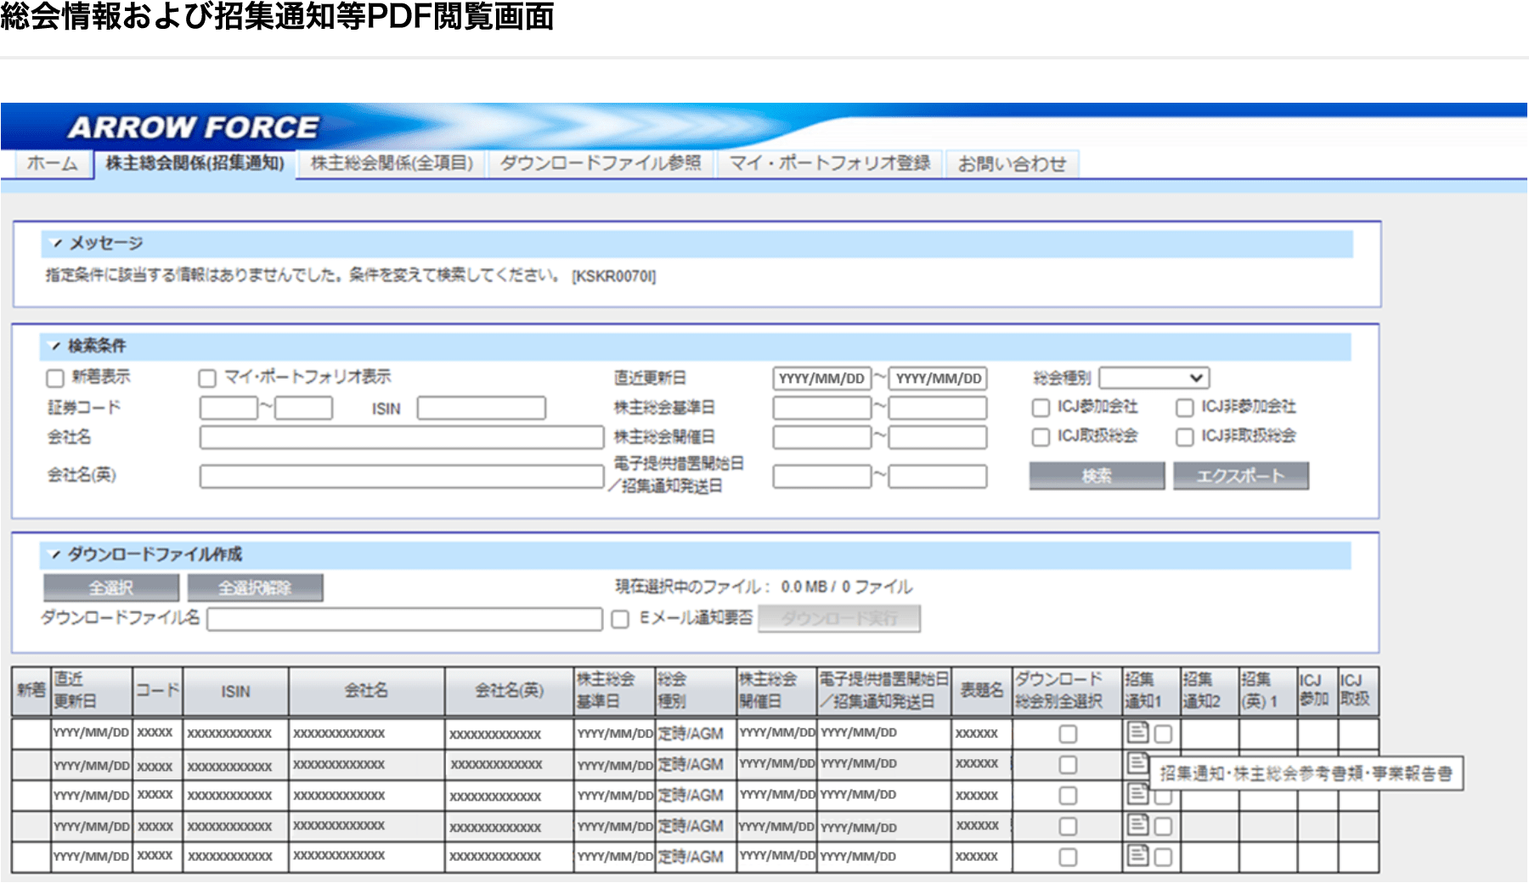Viewport: 1529px width, 883px height.
Task: Open the 招集通知1 document icon in fourth row
Action: click(x=1137, y=824)
